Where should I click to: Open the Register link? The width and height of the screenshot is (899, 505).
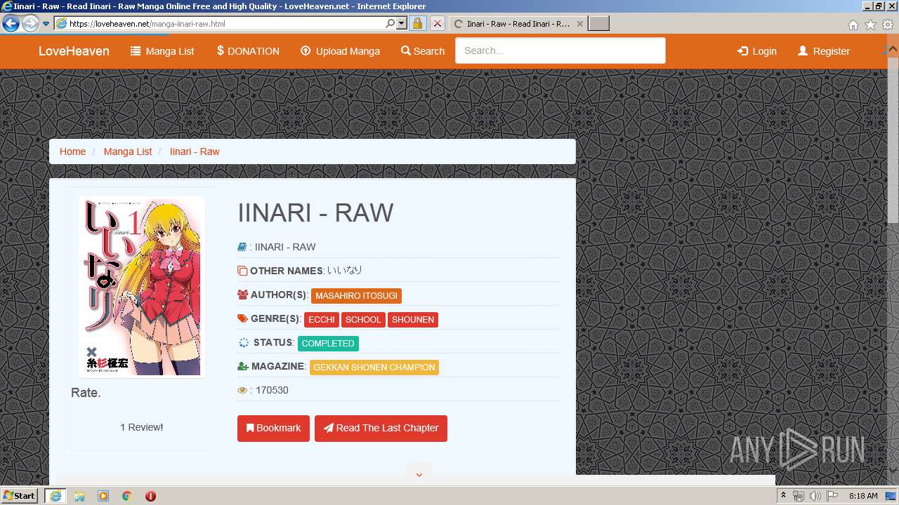pyautogui.click(x=824, y=51)
